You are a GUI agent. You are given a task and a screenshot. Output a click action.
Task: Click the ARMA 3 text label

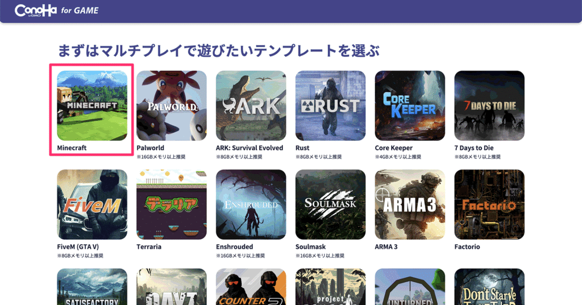tap(386, 247)
